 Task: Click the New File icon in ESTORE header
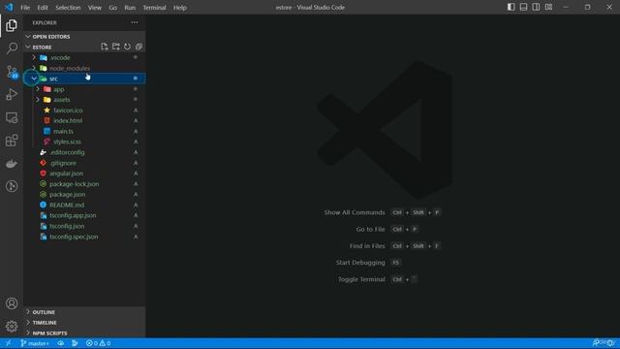[104, 47]
